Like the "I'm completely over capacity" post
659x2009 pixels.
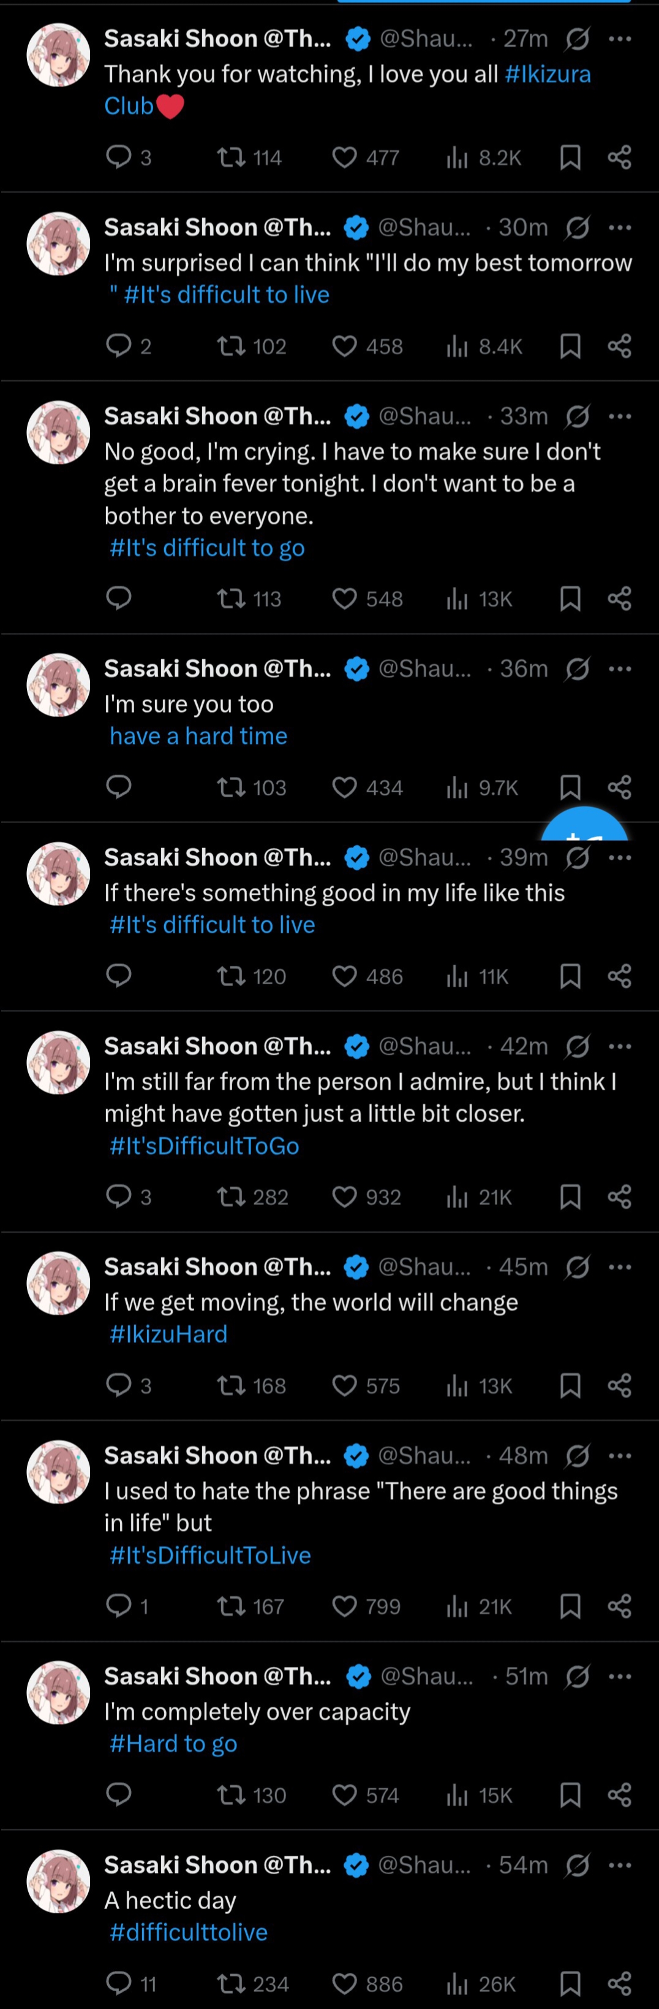coord(344,1796)
